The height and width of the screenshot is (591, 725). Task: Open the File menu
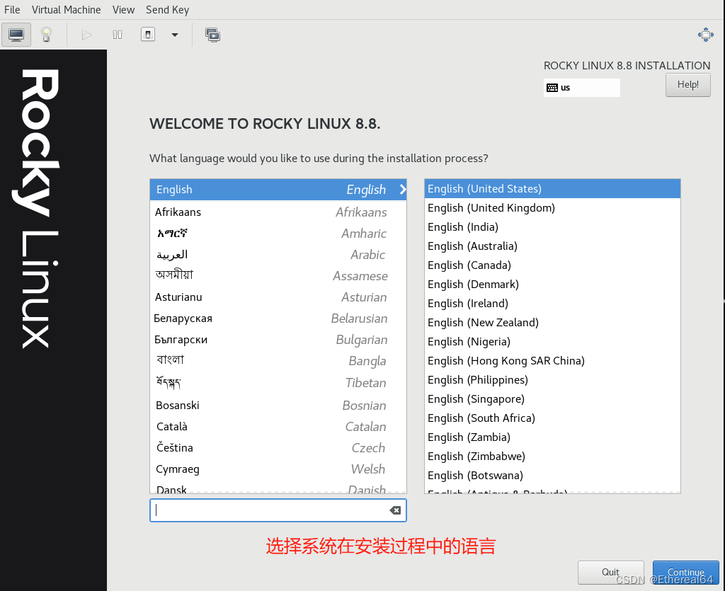click(12, 10)
